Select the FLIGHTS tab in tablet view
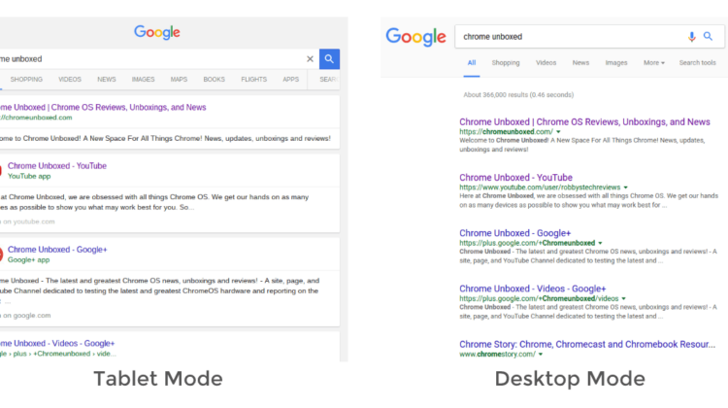This screenshot has width=728, height=408. click(253, 80)
